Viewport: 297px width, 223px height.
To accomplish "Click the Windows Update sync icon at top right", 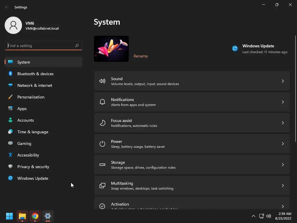I will [235, 48].
